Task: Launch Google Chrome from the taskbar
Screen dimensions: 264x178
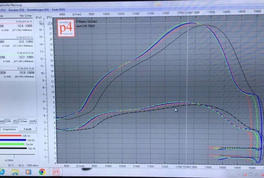Action: (x=42, y=172)
